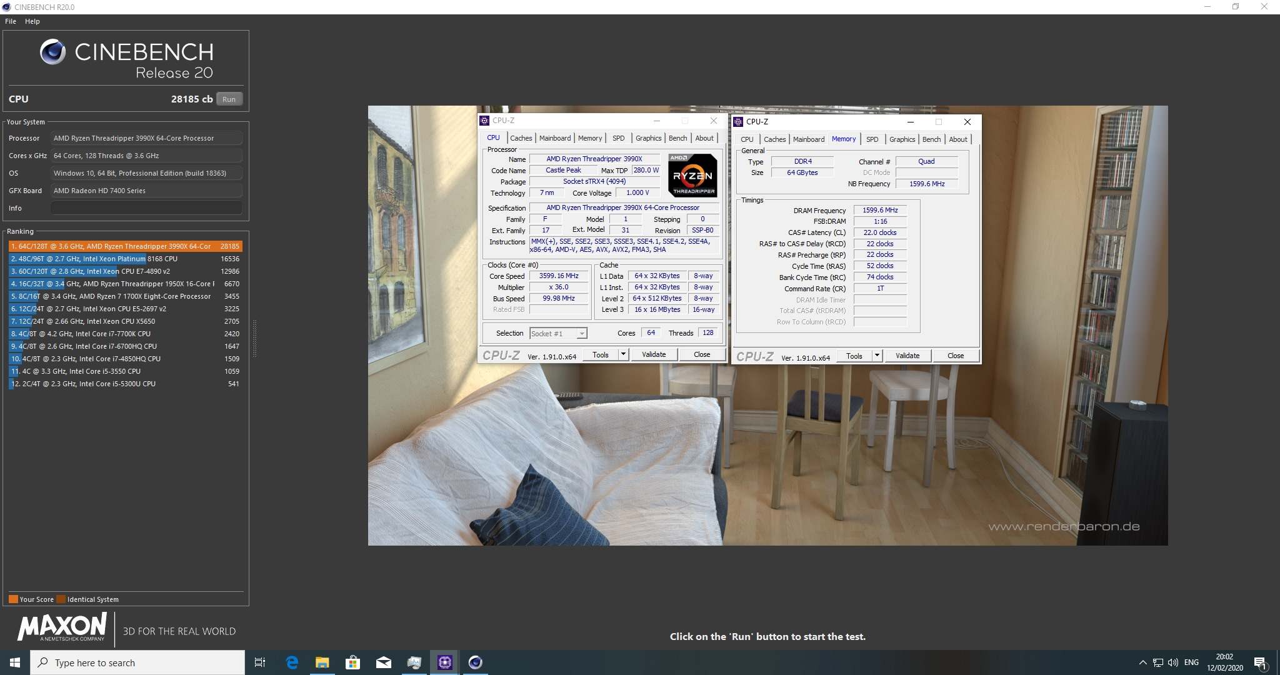
Task: Click the Identical System brown legend swatch
Action: (x=61, y=599)
